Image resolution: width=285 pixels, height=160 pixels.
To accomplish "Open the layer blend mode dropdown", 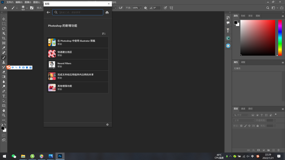I will coord(244,120).
